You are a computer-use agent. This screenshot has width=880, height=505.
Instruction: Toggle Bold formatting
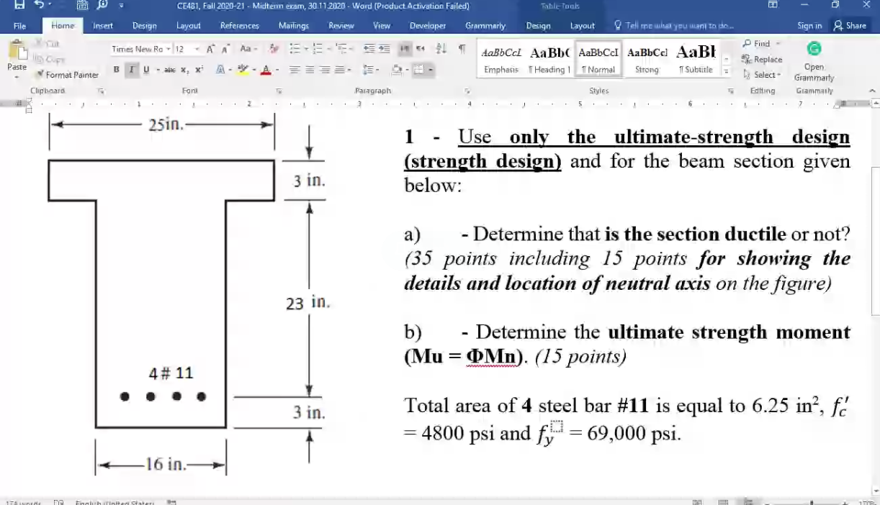pos(115,70)
